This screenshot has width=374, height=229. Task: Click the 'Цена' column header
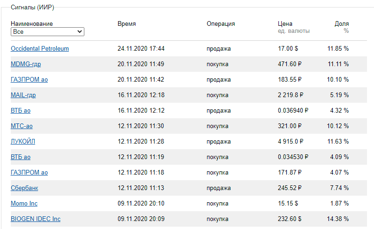coord(285,24)
